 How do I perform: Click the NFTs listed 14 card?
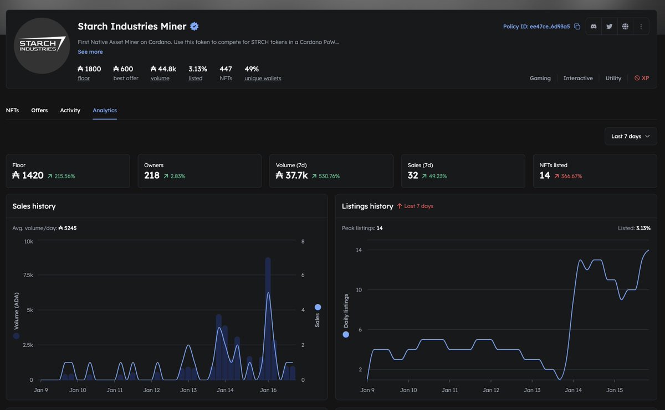595,171
